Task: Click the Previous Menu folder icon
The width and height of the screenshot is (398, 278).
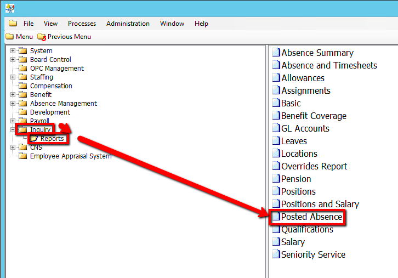Action: [42, 37]
